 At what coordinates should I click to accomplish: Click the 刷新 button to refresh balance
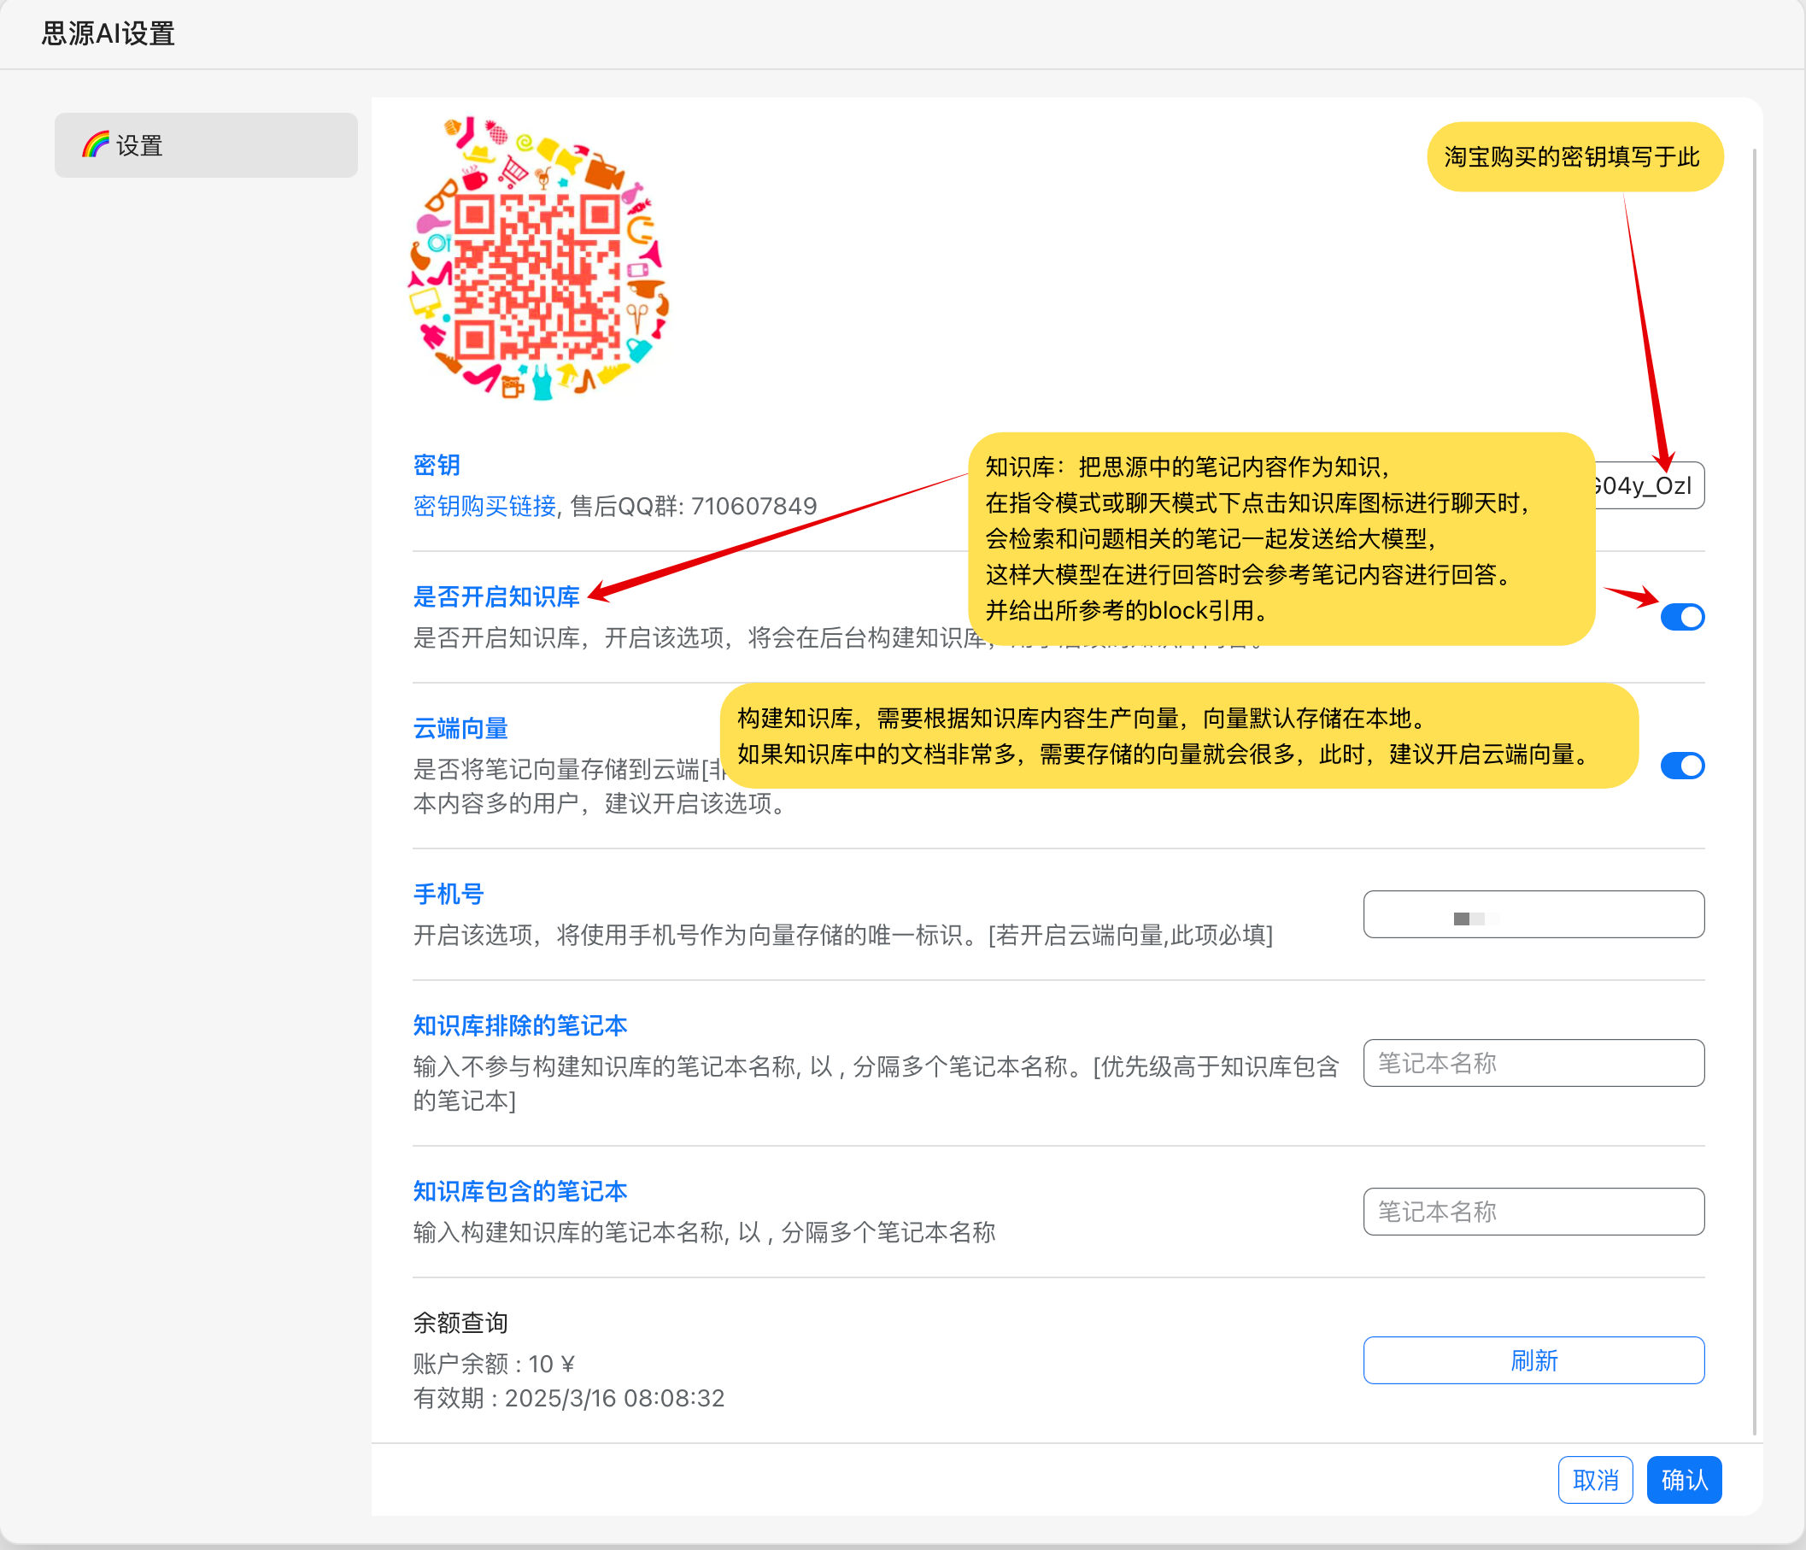coord(1533,1360)
